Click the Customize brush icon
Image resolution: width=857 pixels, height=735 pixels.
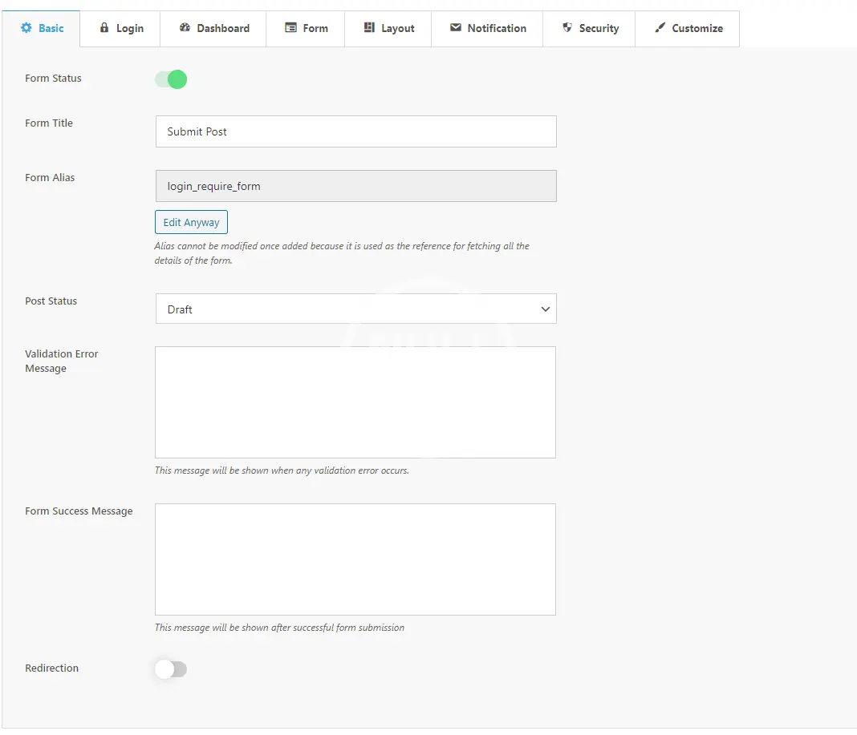(x=660, y=28)
